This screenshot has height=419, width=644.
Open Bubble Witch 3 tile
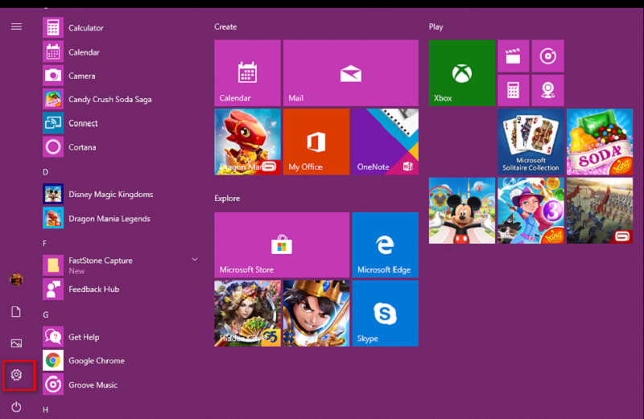[530, 211]
